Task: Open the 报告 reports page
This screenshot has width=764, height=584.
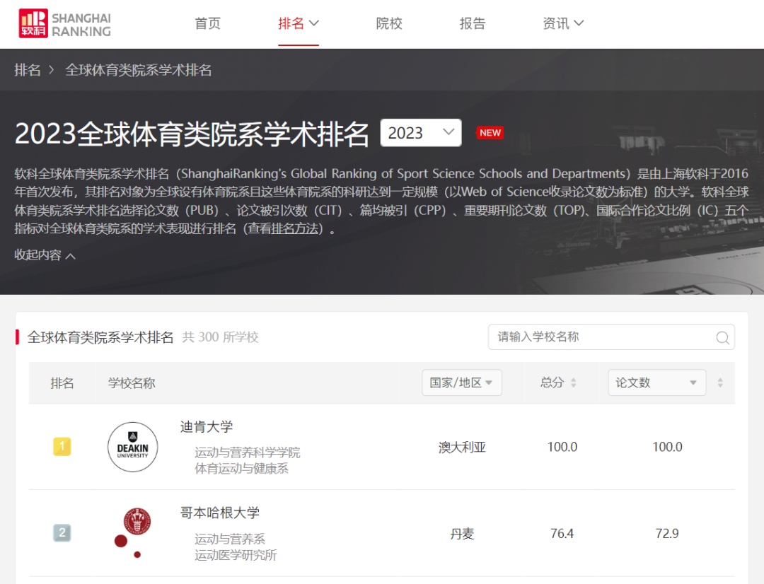Action: tap(472, 23)
